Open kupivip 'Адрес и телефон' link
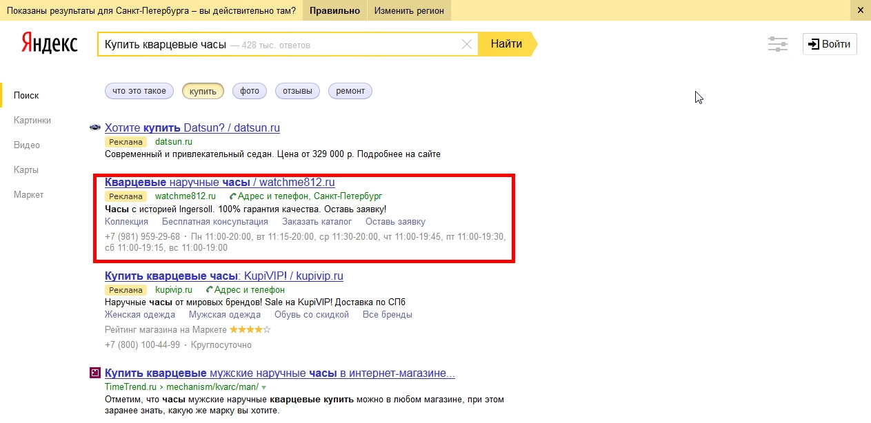 (250, 290)
